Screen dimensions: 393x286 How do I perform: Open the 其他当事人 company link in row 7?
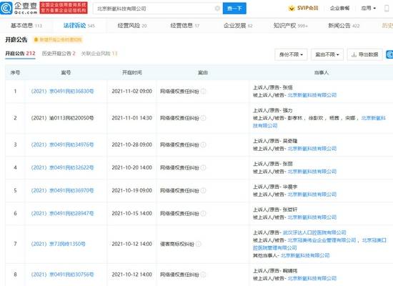[305, 255]
